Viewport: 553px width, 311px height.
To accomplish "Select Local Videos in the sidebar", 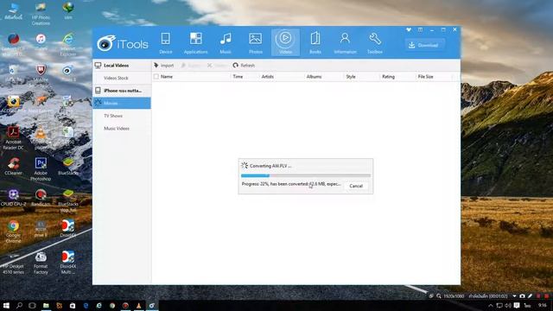I will pyautogui.click(x=122, y=66).
